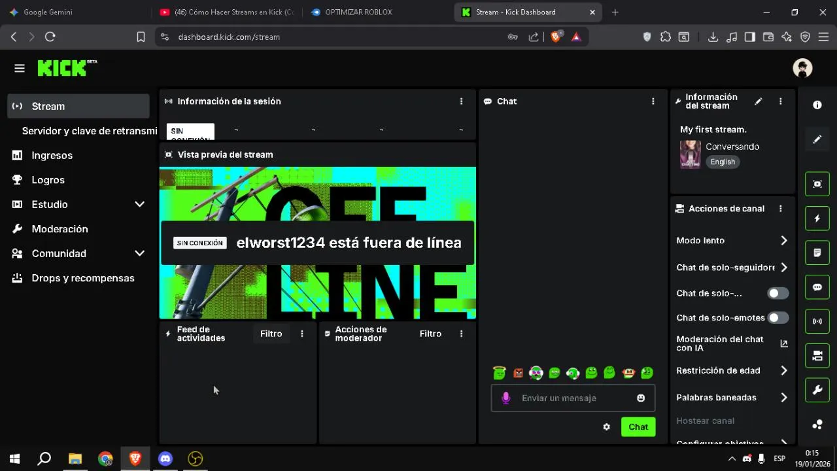Insert the halo emote in chat
This screenshot has height=471, width=837.
tap(500, 373)
